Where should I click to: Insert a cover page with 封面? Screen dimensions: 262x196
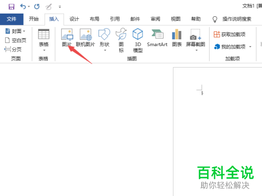(x=15, y=31)
